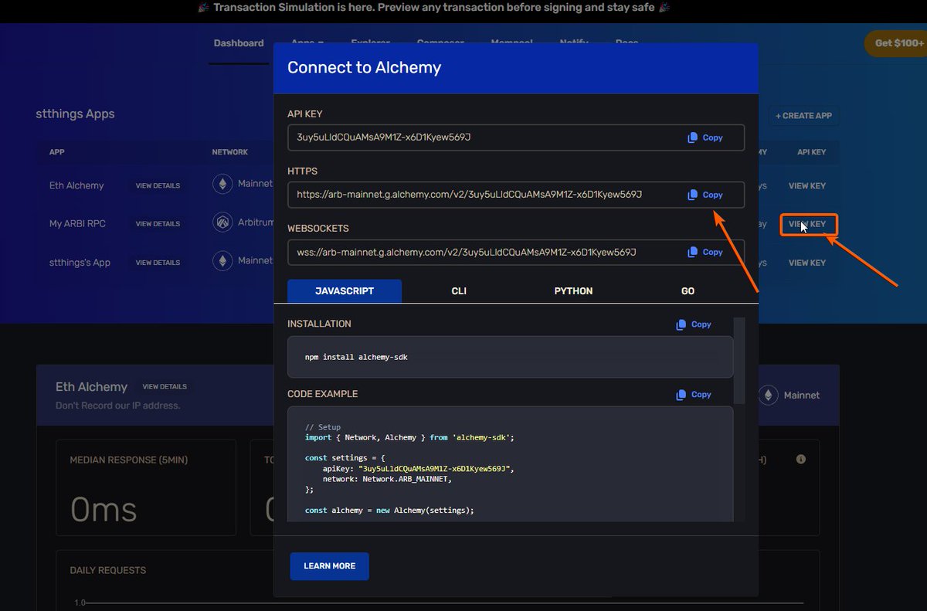Copy the CODE EXAMPLE snippet

click(694, 394)
